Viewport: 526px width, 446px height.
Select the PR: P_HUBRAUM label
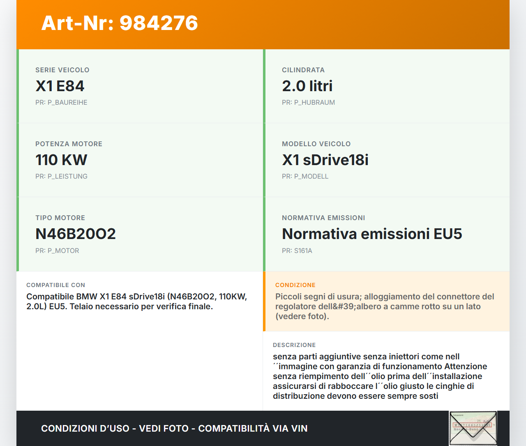click(308, 102)
